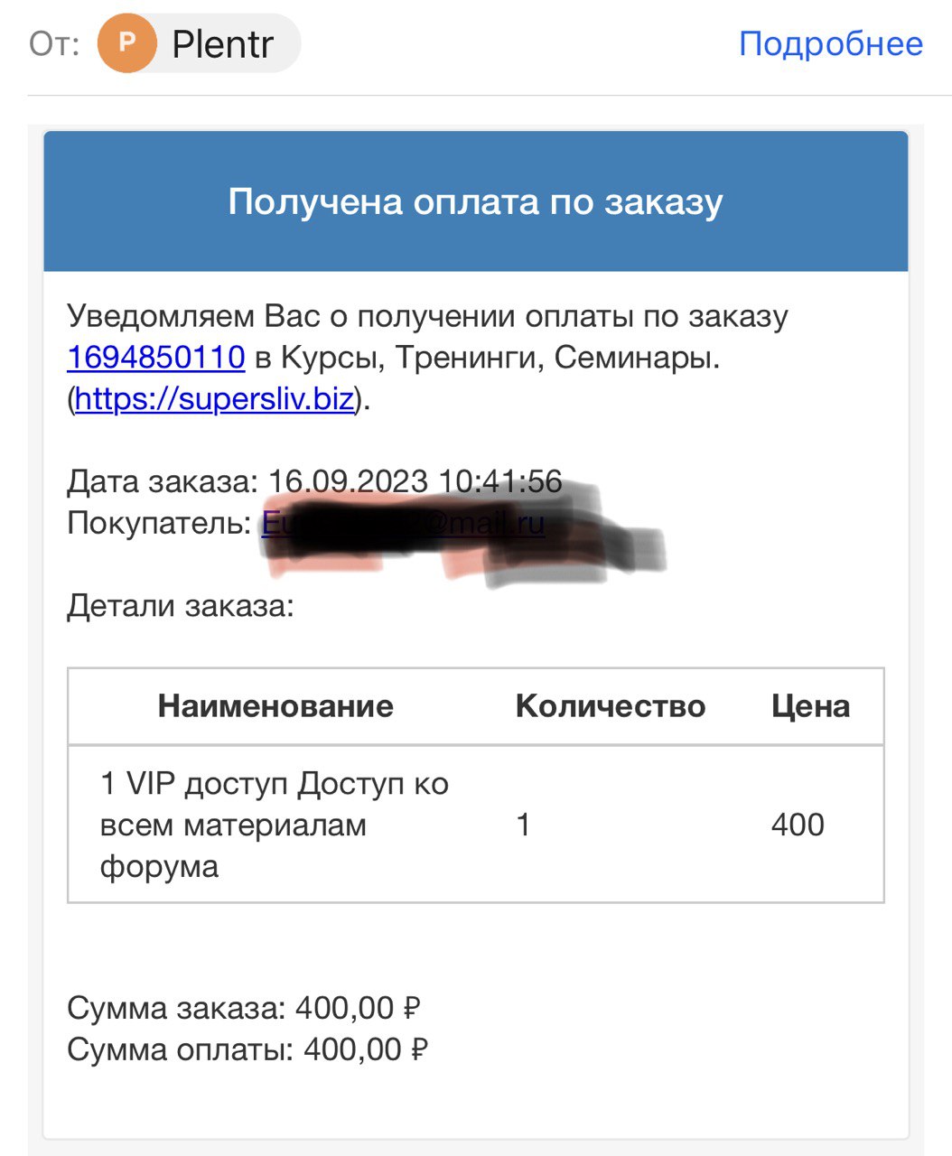Tap the Сумма заказа: 400,00 ₽ line

tap(244, 1008)
